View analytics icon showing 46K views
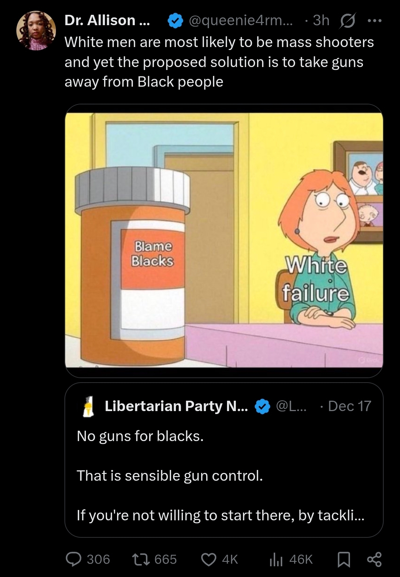 [276, 559]
